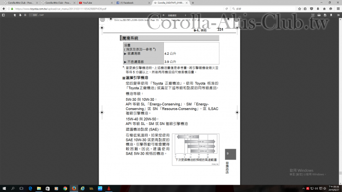Download the PDF file
Screen dimensions: 342x192
click(x=325, y=15)
